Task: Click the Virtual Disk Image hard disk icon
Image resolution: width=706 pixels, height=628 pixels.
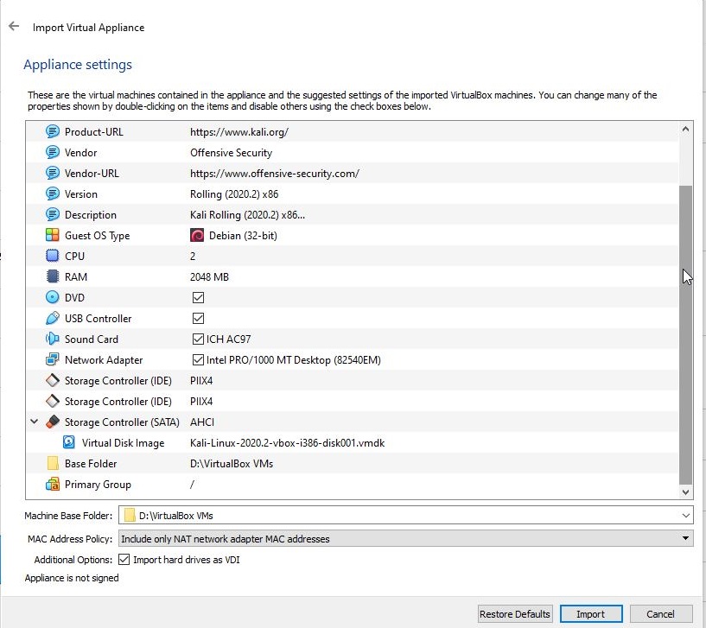Action: (69, 442)
